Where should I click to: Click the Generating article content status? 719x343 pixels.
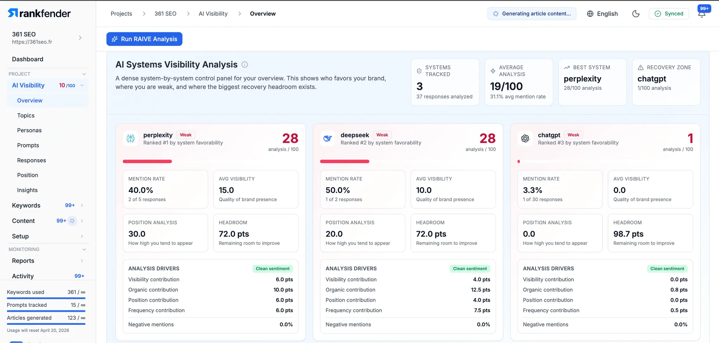point(532,14)
